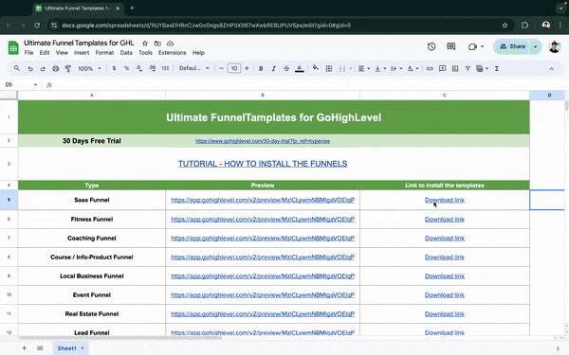
Task: Decrease font size minus button
Action: pos(221,68)
